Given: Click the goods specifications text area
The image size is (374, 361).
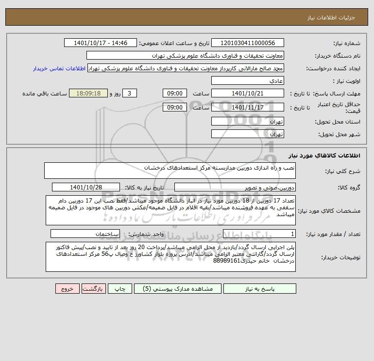Looking at the screenshot, I should pyautogui.click(x=170, y=210).
